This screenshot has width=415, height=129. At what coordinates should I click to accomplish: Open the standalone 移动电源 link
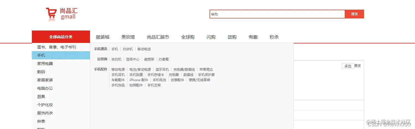point(118,69)
